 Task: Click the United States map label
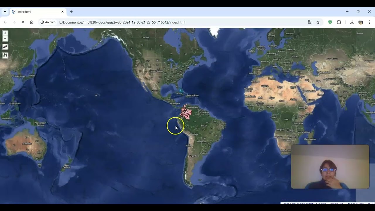click(156, 71)
